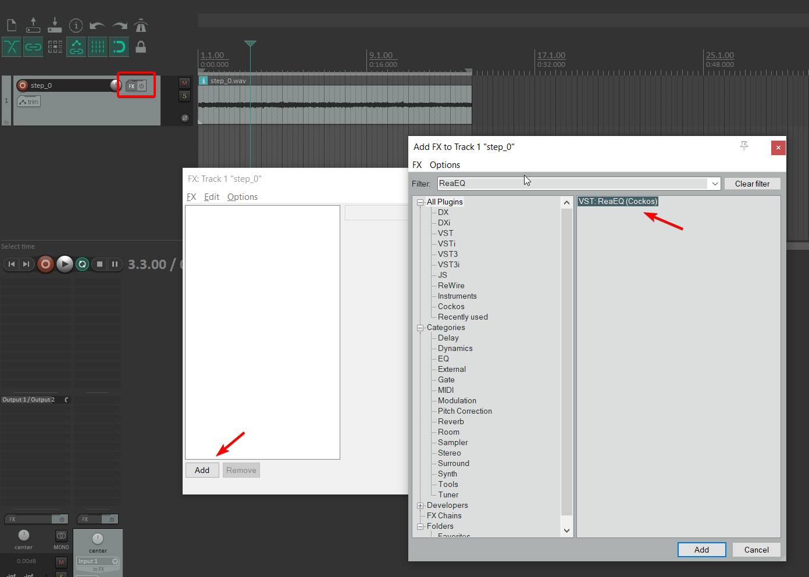
Task: Solo track step_0 with the S button
Action: click(x=184, y=96)
